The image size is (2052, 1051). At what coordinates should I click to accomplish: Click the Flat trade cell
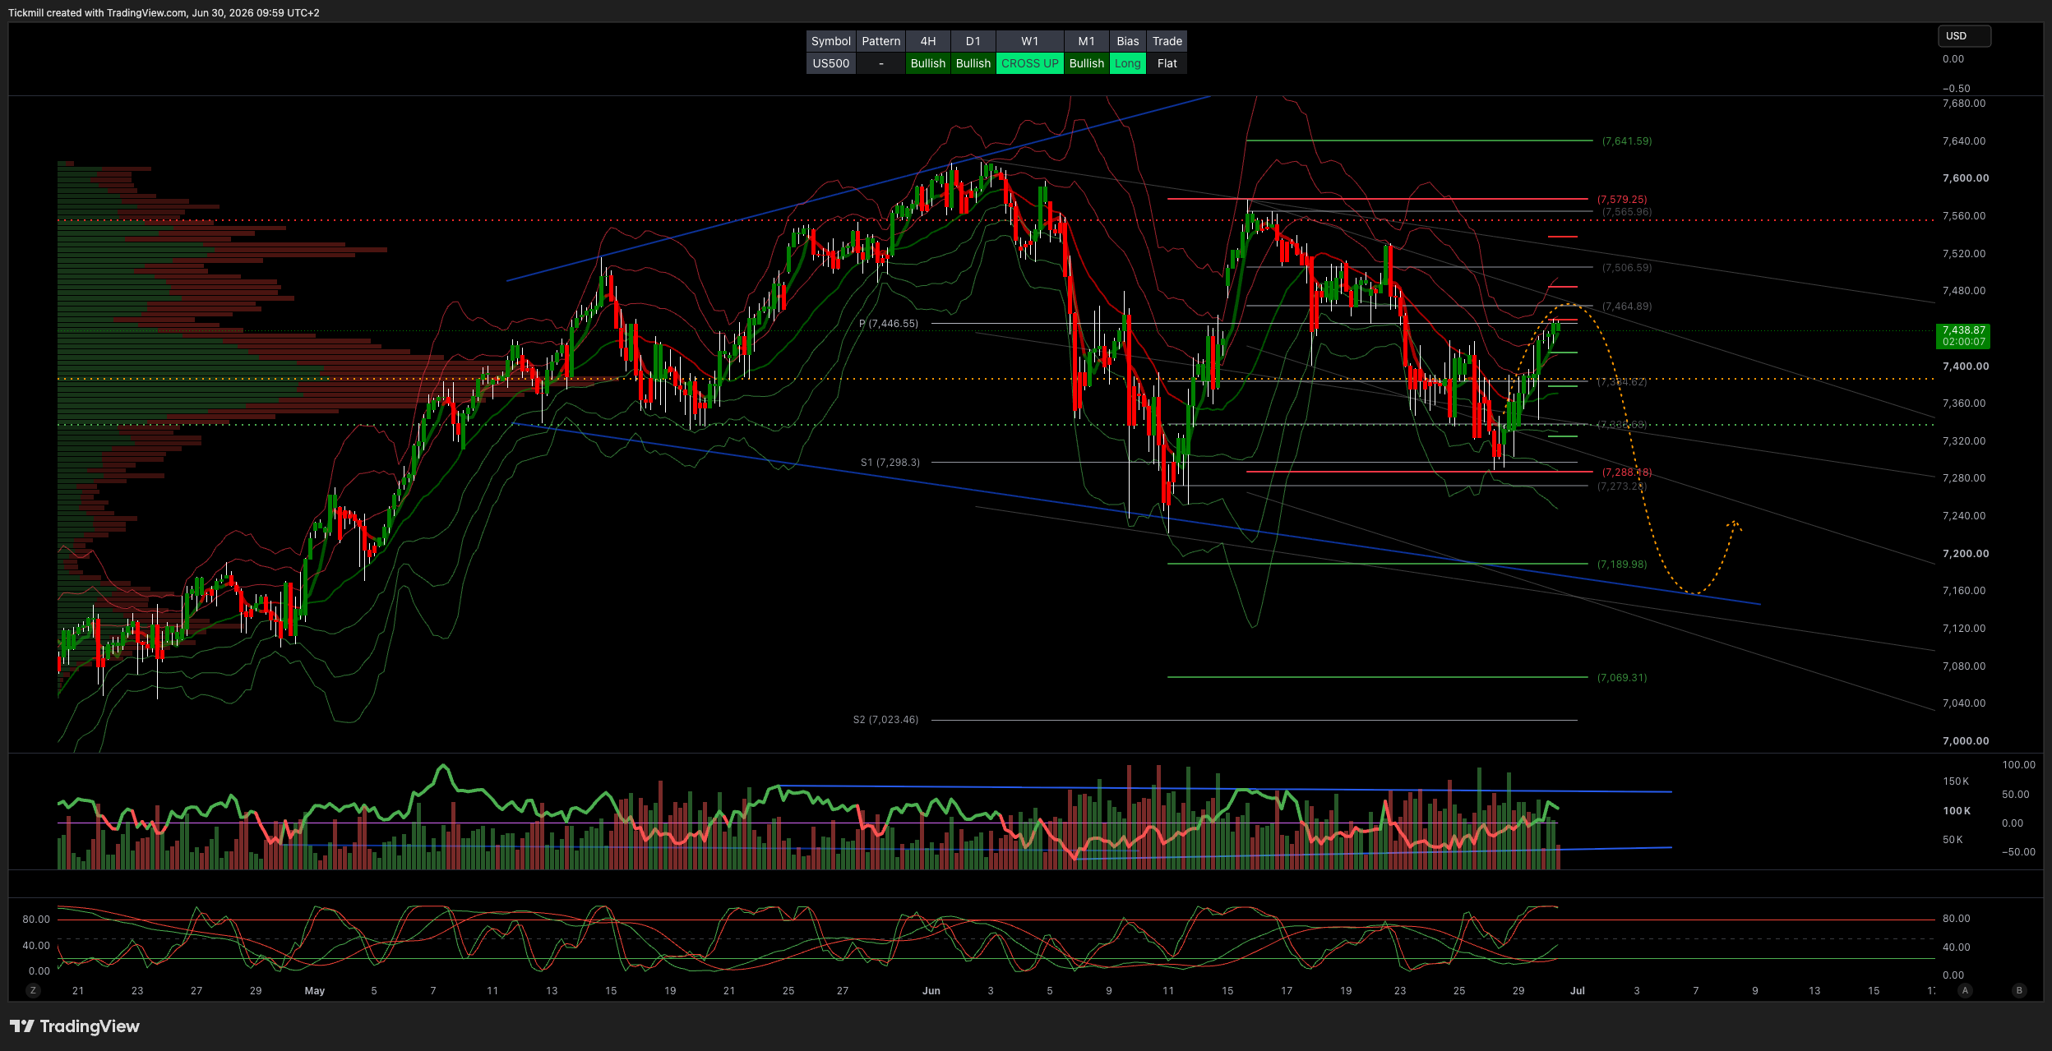[x=1167, y=63]
